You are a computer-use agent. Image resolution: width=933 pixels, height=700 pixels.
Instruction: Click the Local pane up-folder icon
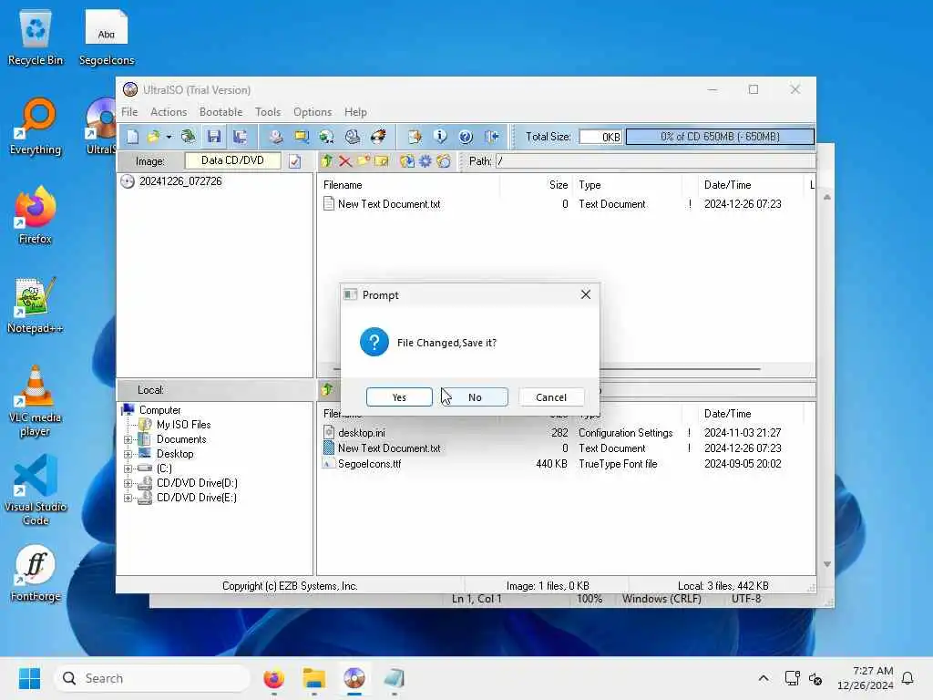(327, 390)
